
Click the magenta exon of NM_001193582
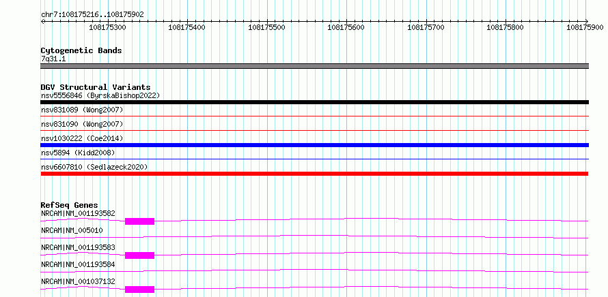pos(139,221)
